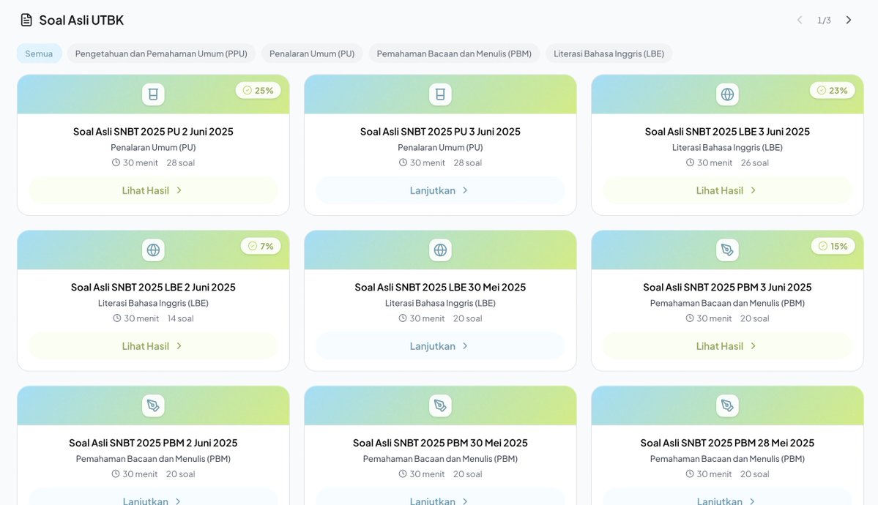This screenshot has width=878, height=505.
Task: Click the 1/3 page indicator
Action: coord(824,20)
